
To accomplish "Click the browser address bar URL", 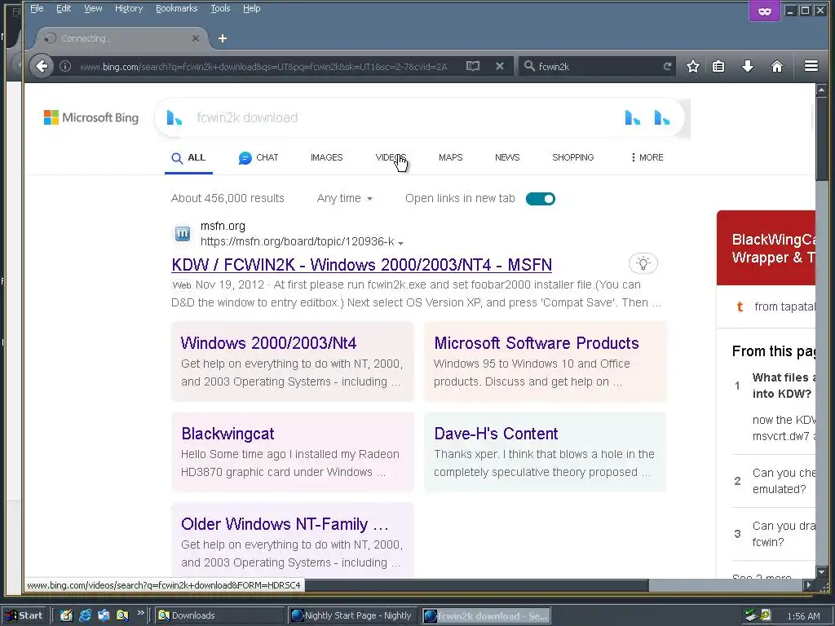I will (263, 67).
